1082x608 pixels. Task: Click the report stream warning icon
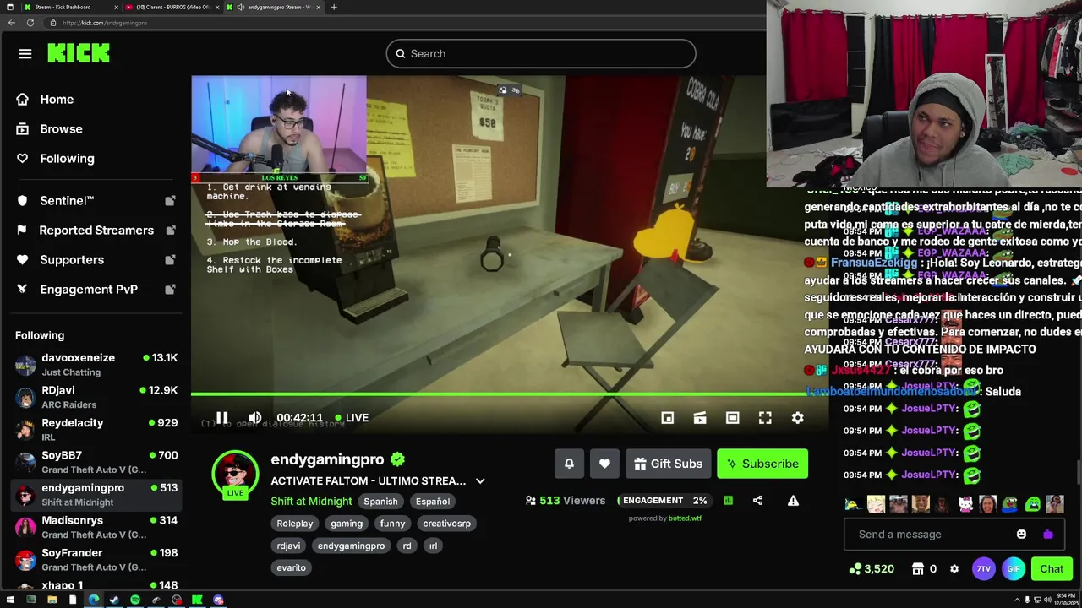pyautogui.click(x=793, y=501)
